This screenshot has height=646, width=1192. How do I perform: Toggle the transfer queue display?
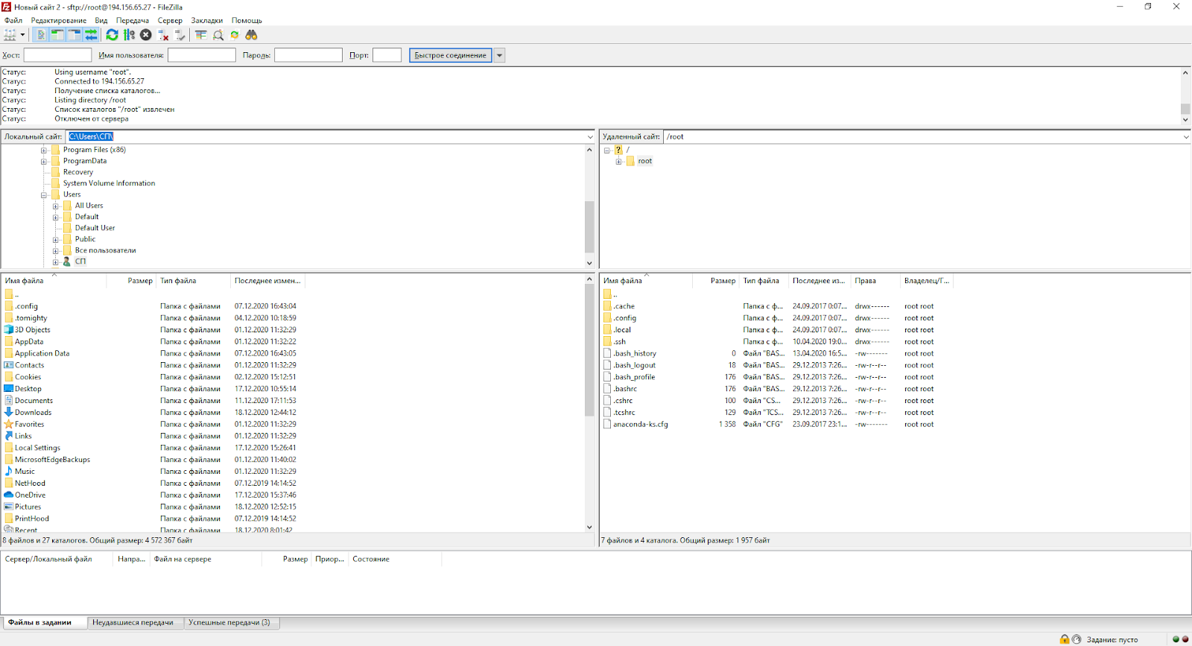click(91, 35)
